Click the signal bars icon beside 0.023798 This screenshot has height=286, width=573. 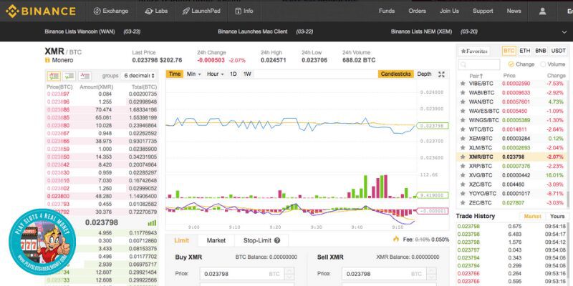152,222
